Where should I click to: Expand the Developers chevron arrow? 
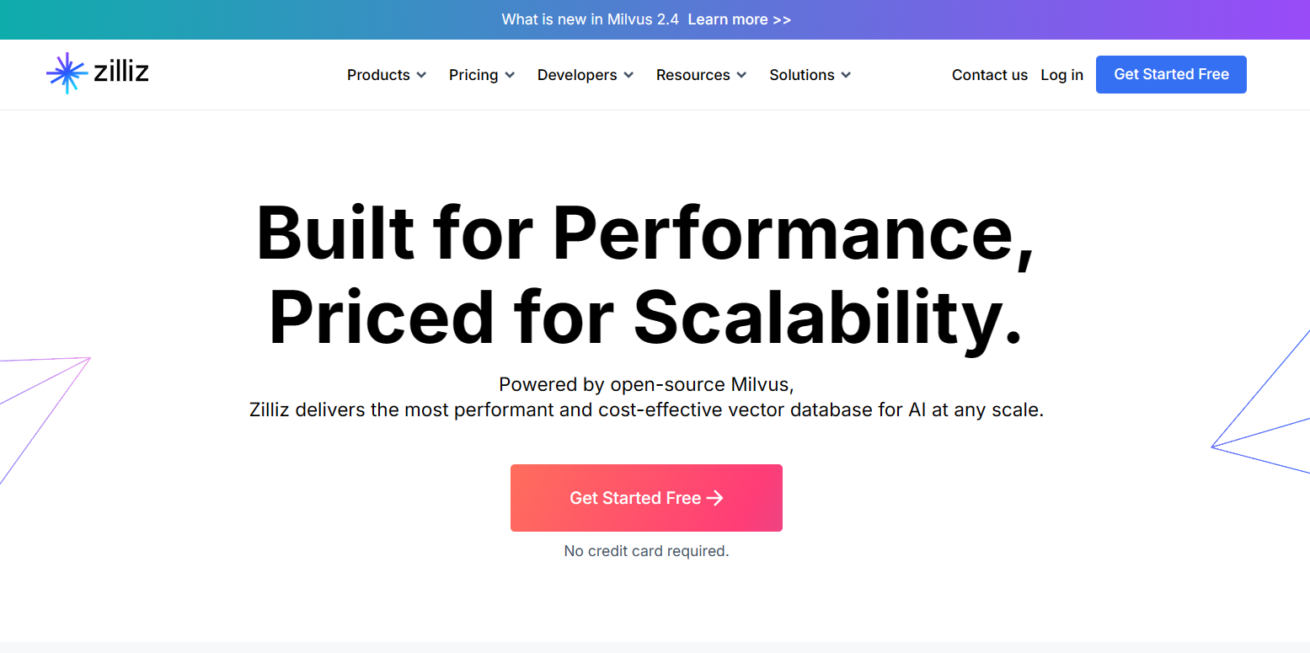point(628,75)
